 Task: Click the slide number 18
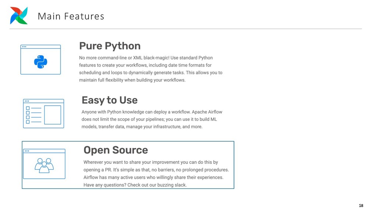tap(361, 206)
